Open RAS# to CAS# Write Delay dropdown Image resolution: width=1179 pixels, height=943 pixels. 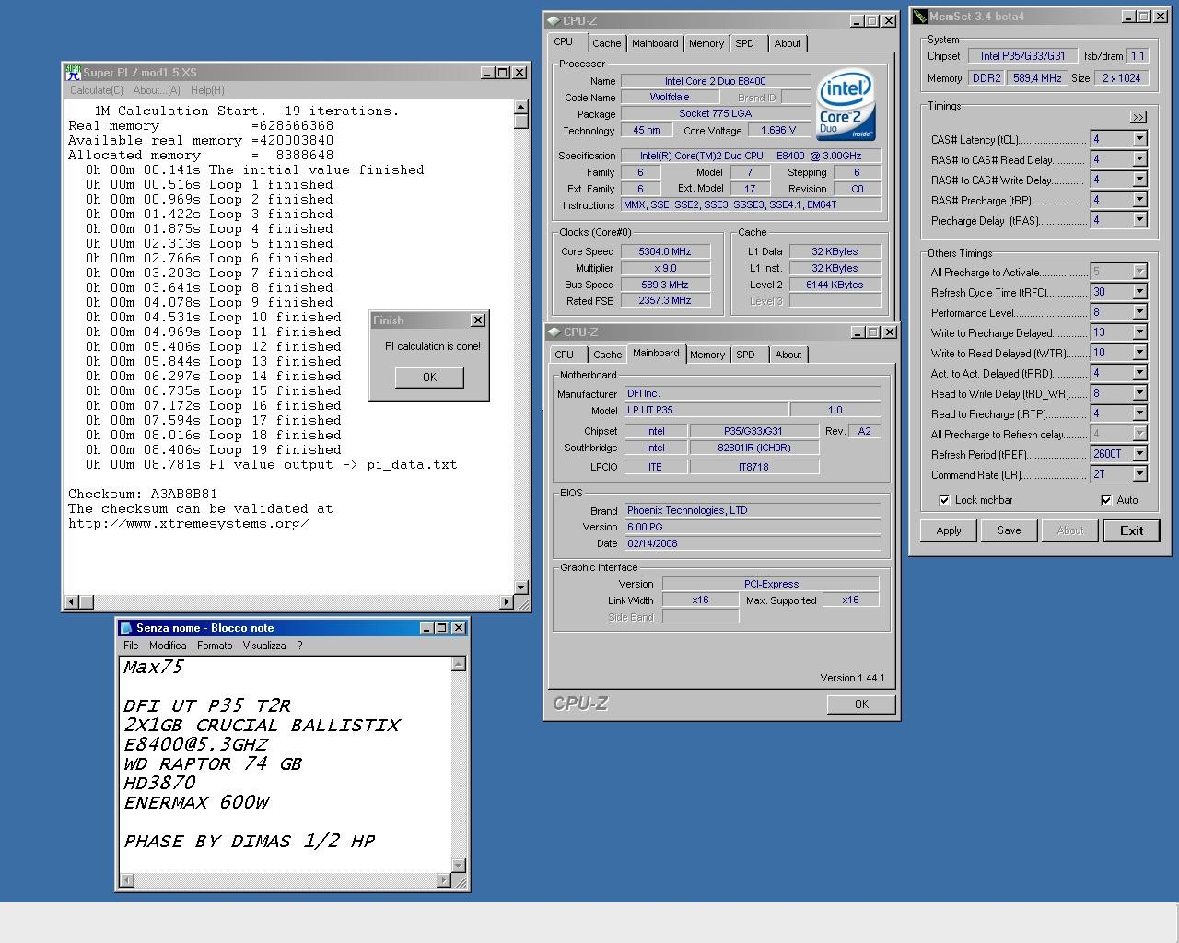coord(1139,180)
